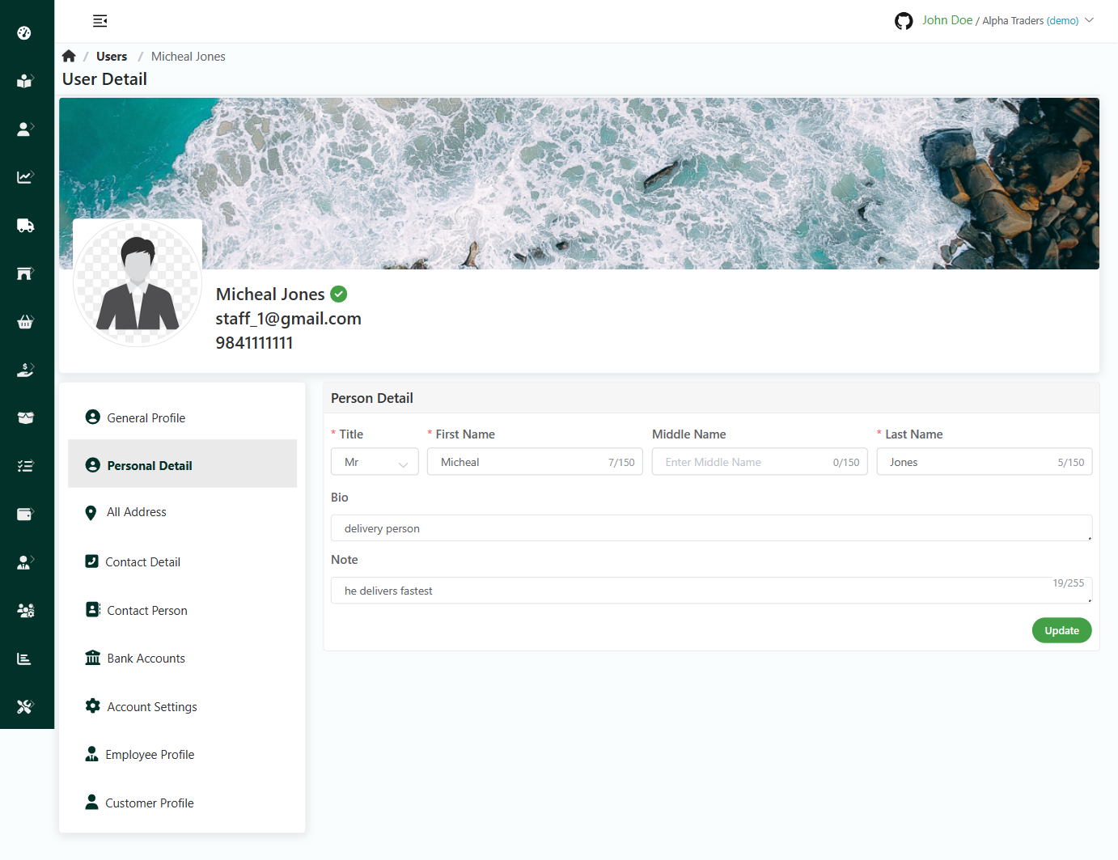Click the User Detail page heading
1118x860 pixels.
pyautogui.click(x=104, y=79)
